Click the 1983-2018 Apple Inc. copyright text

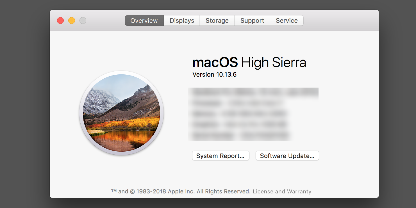click(x=181, y=191)
